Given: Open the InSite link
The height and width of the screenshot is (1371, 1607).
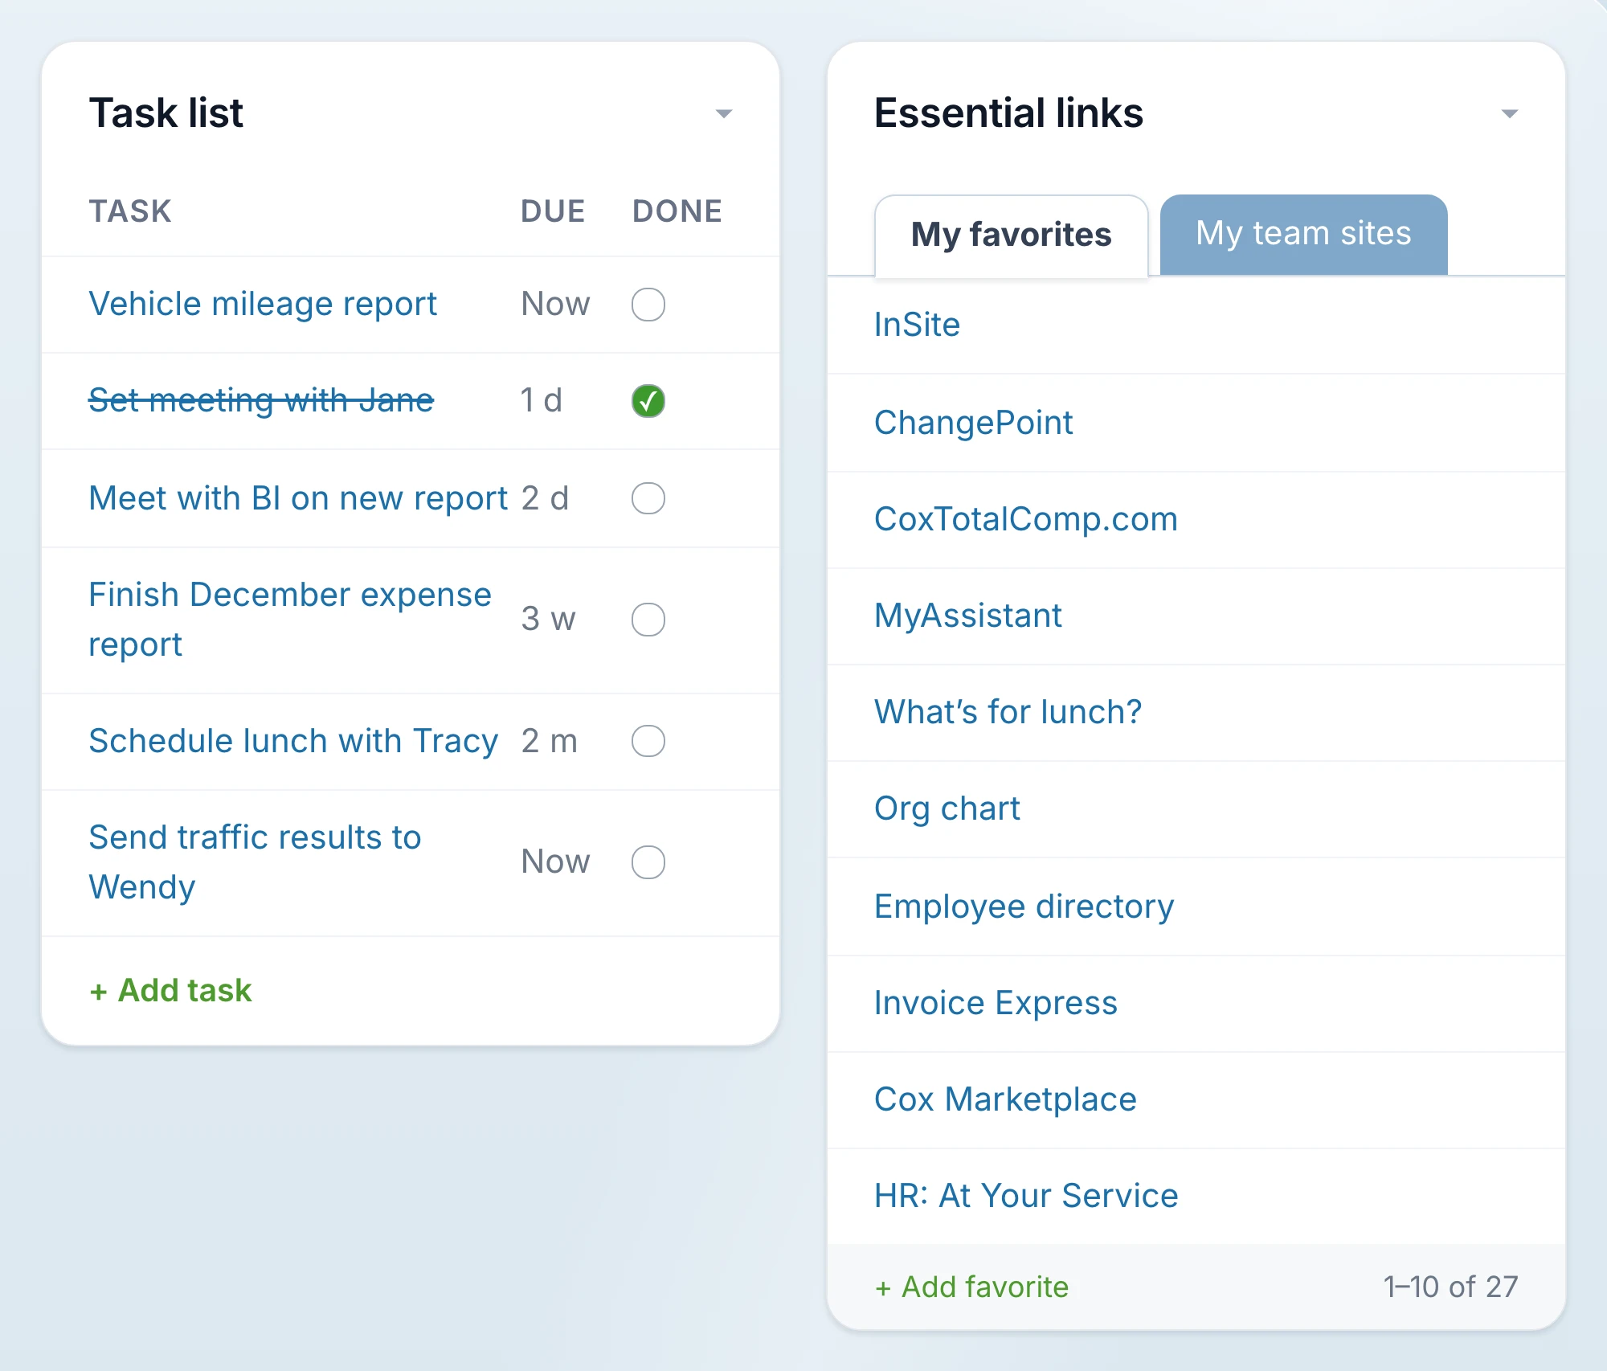Looking at the screenshot, I should pos(917,325).
